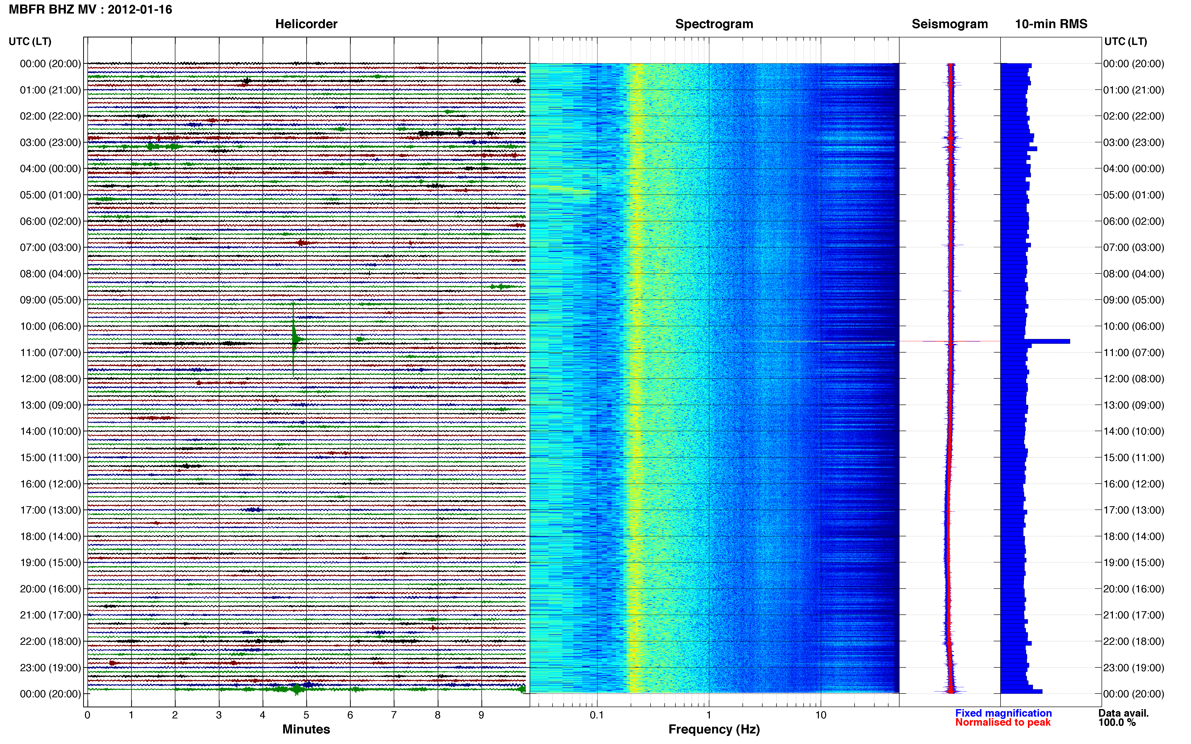The height and width of the screenshot is (744, 1191).
Task: Click minutes tick label '9'
Action: (x=481, y=715)
